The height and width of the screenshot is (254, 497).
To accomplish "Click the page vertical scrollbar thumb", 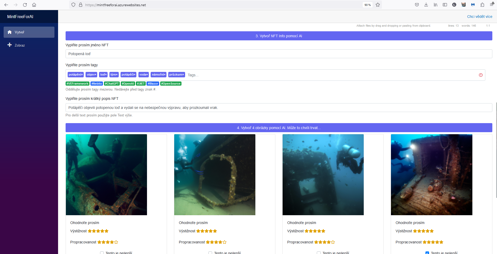I will [x=496, y=150].
